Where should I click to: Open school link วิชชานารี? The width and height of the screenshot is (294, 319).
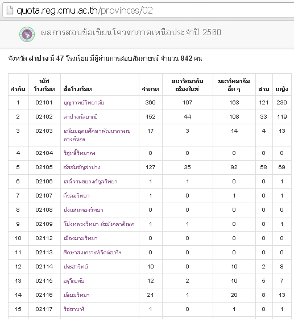[x=74, y=309]
